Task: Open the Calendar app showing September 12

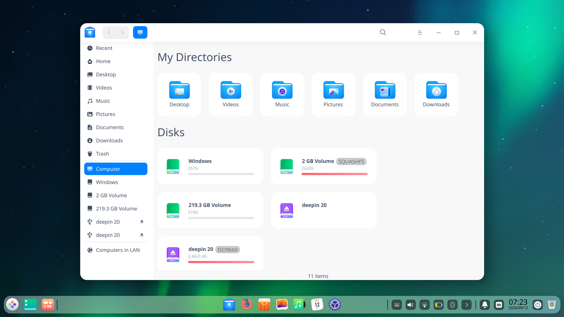Action: 317,304
